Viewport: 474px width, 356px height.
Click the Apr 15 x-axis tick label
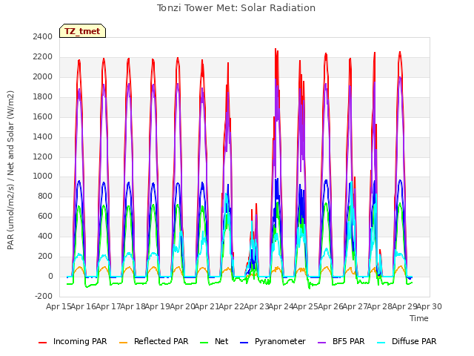coord(59,306)
